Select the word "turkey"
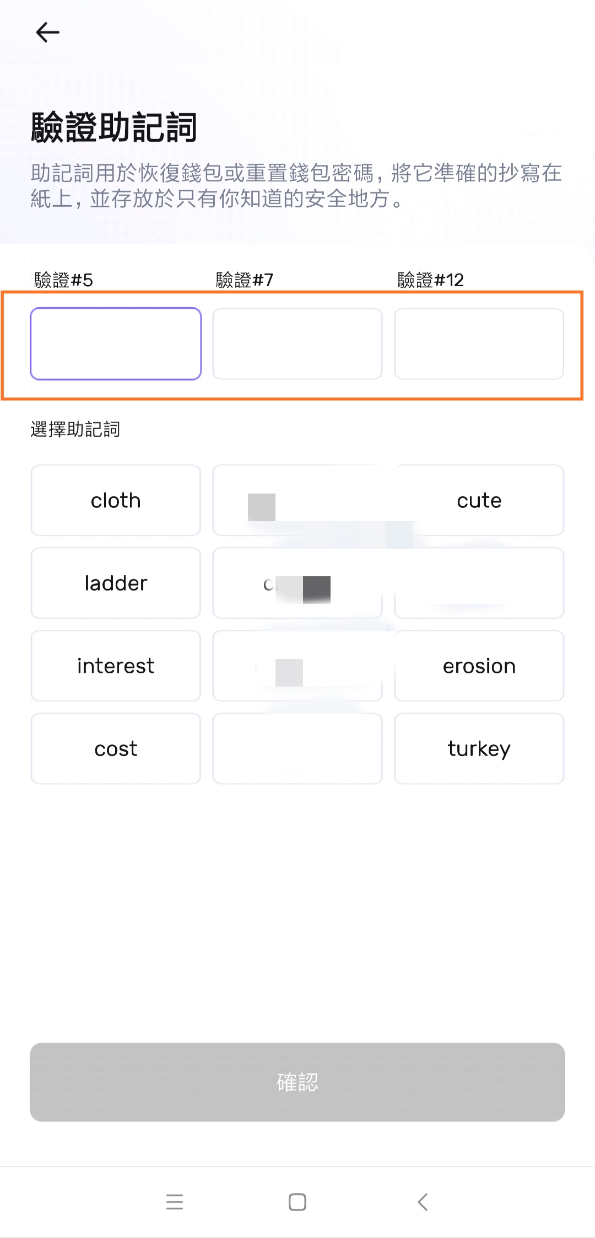Screen dimensions: 595x1238 click(x=479, y=748)
